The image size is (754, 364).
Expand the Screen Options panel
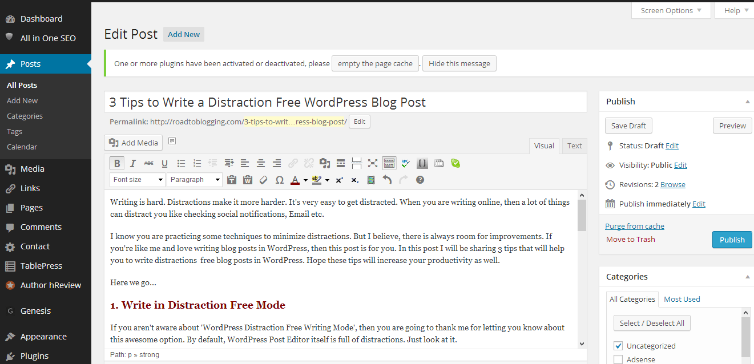tap(671, 10)
